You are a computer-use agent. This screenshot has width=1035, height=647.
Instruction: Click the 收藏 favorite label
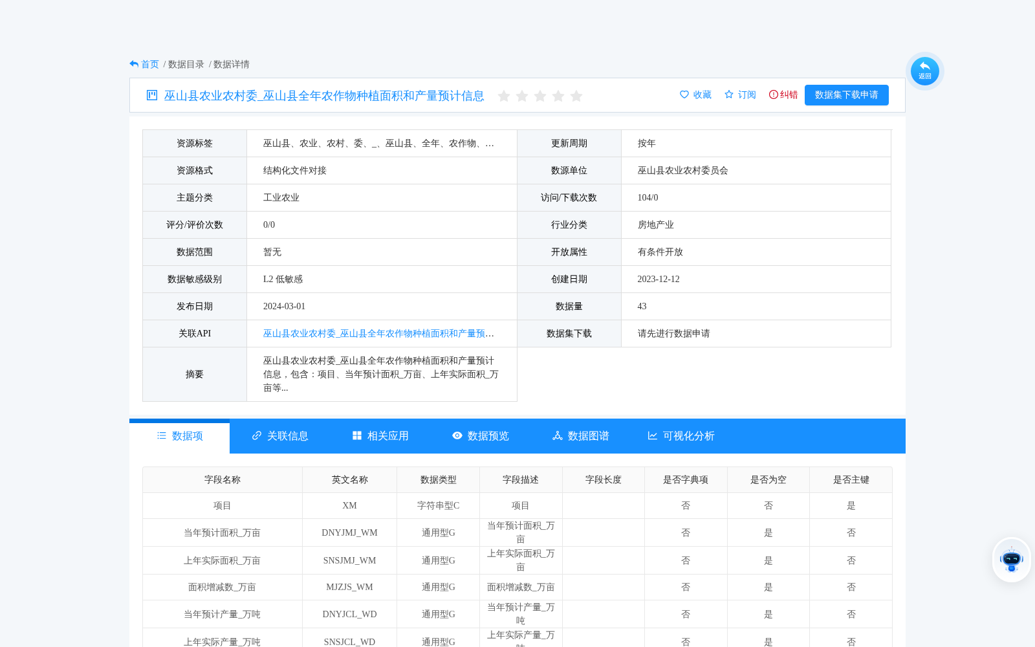tap(703, 95)
